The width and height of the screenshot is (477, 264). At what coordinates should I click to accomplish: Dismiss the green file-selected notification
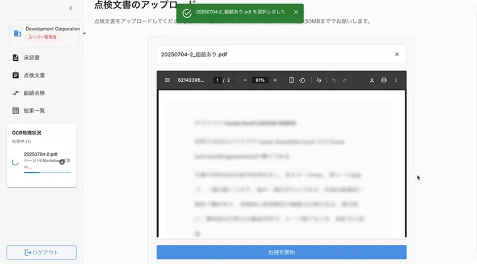click(296, 12)
